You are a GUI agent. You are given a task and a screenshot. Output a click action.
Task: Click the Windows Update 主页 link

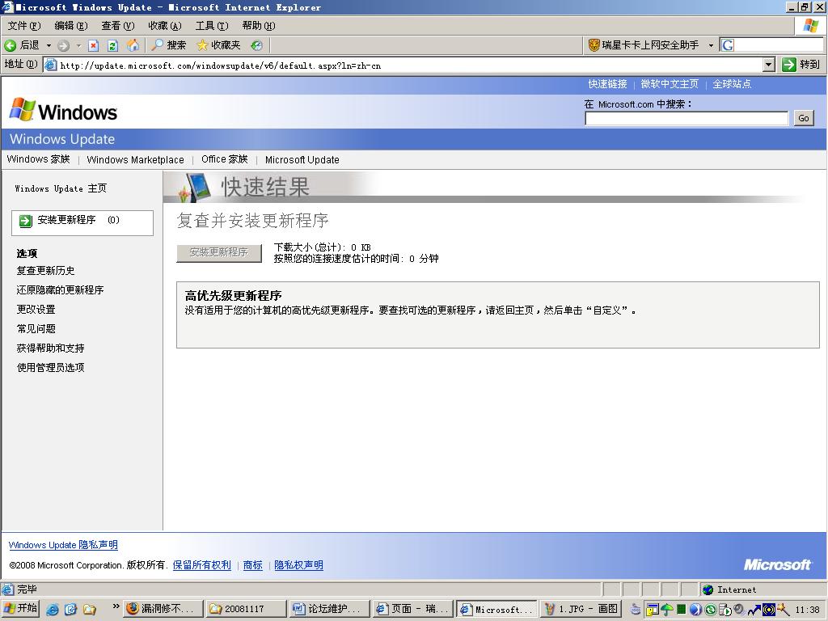61,188
